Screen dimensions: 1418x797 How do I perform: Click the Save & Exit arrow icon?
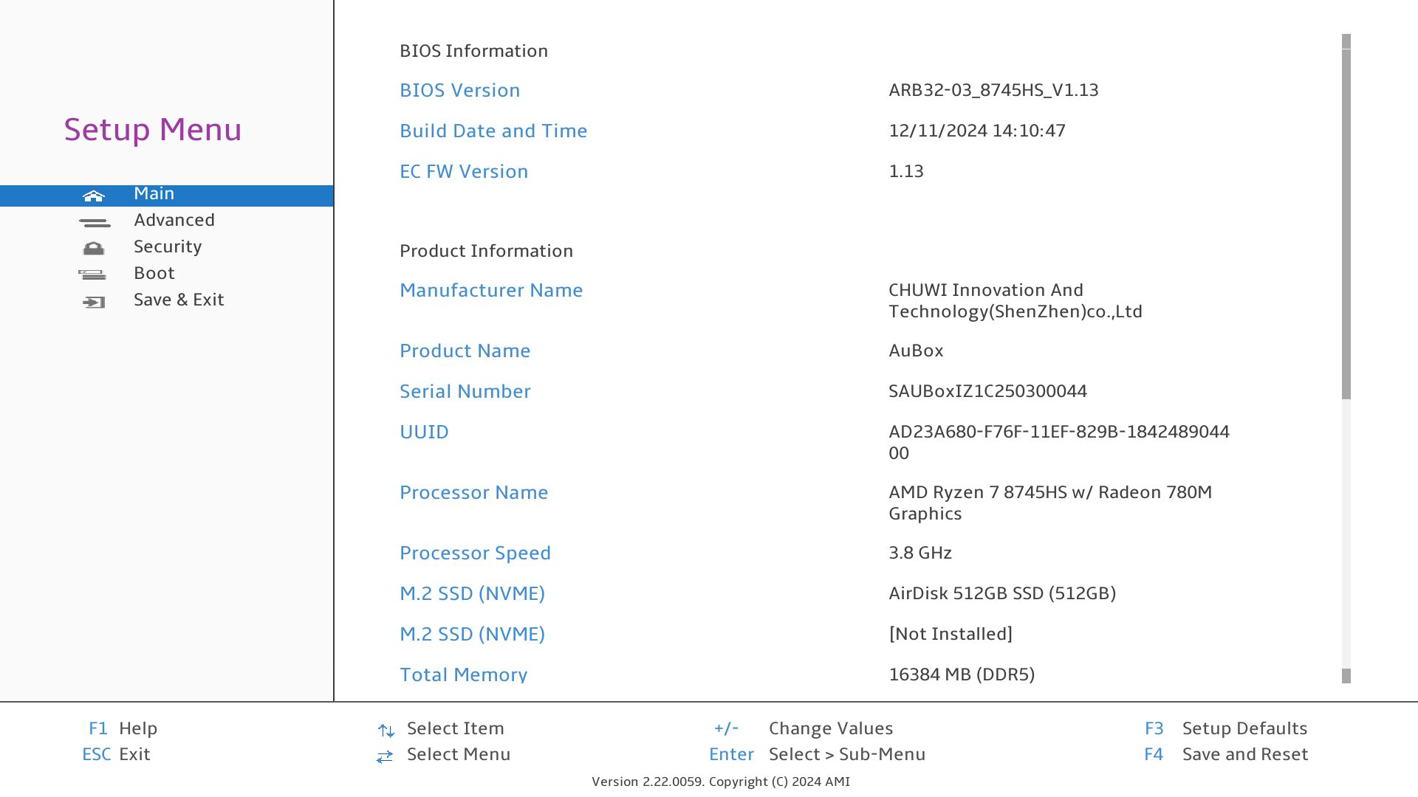tap(94, 302)
